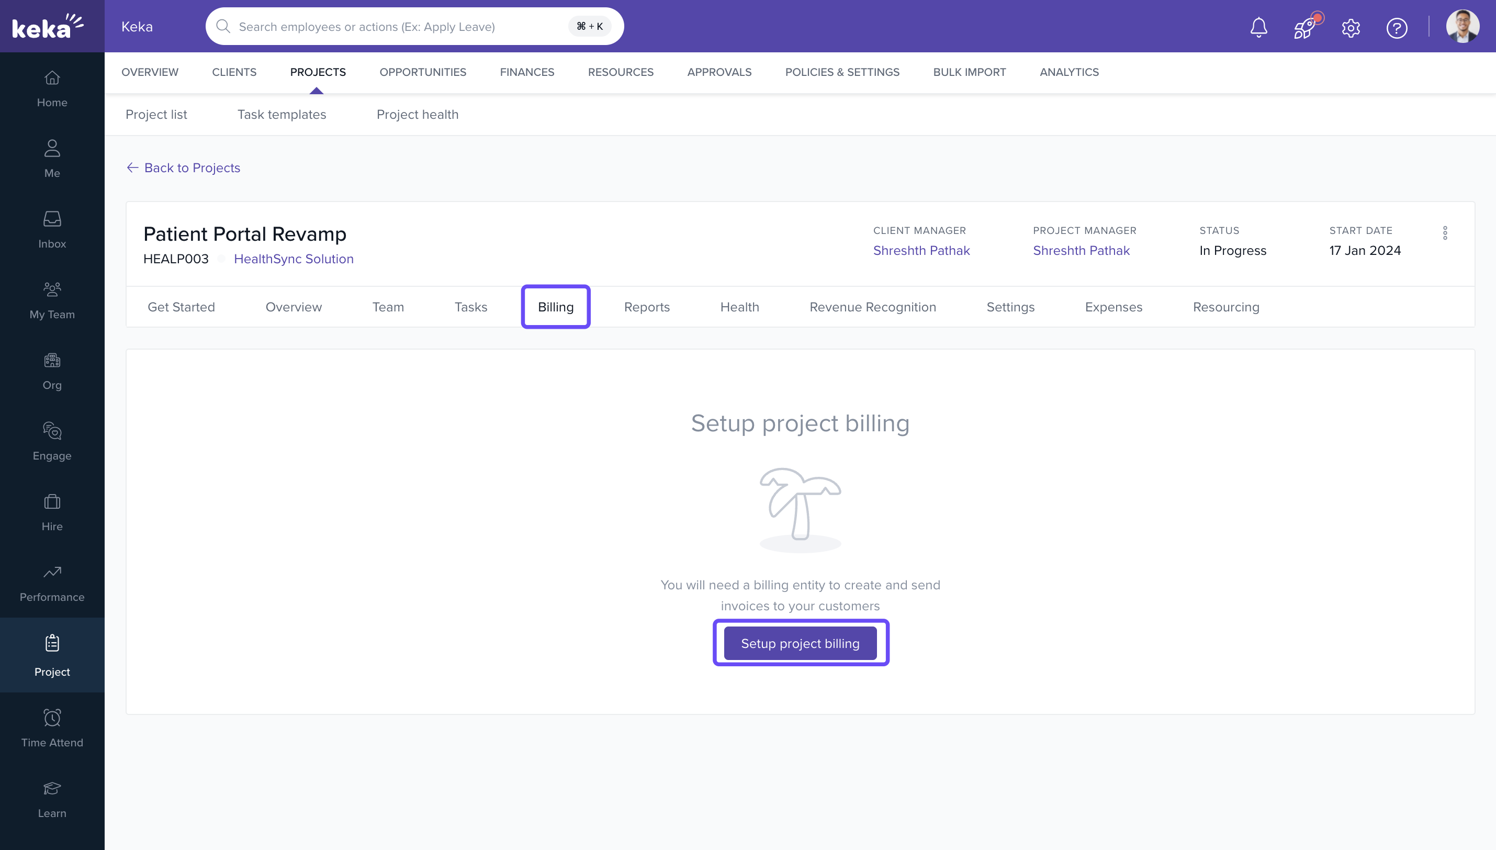Open the FINANCES menu item
Image resolution: width=1496 pixels, height=850 pixels.
527,72
